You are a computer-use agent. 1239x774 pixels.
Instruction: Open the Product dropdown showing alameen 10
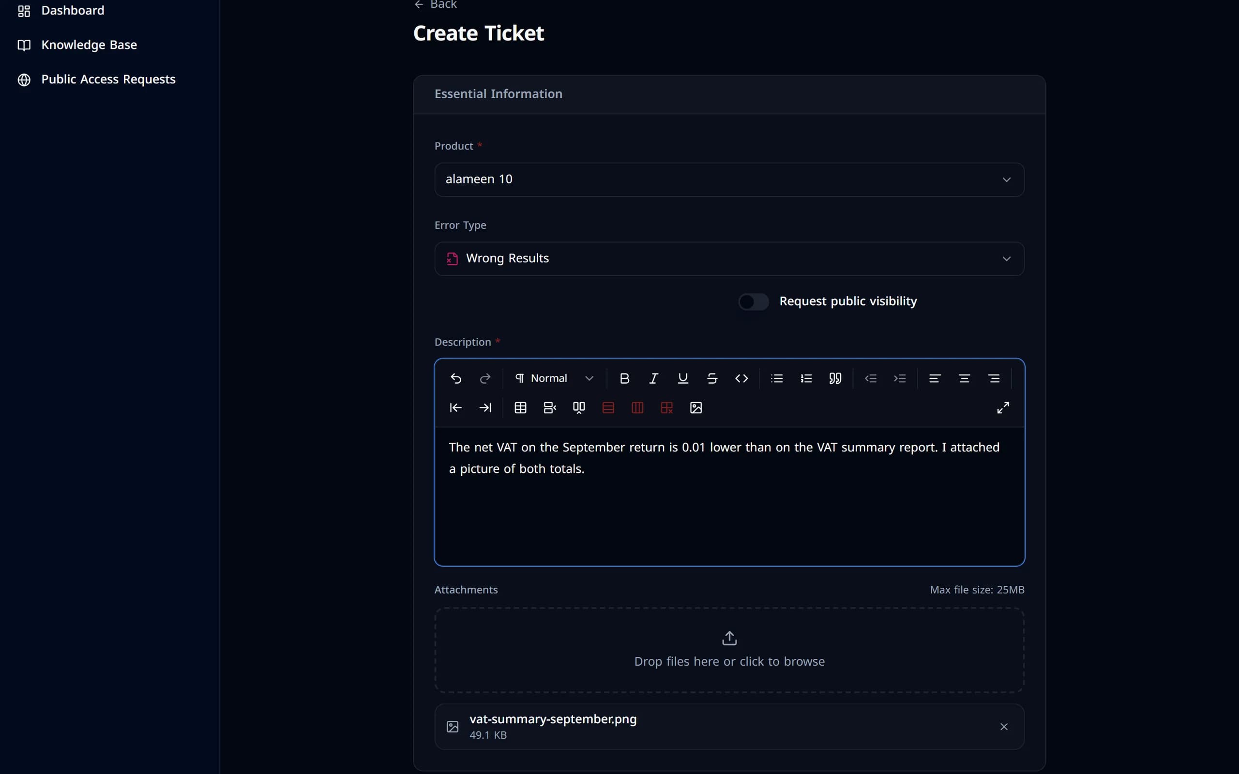pyautogui.click(x=729, y=179)
